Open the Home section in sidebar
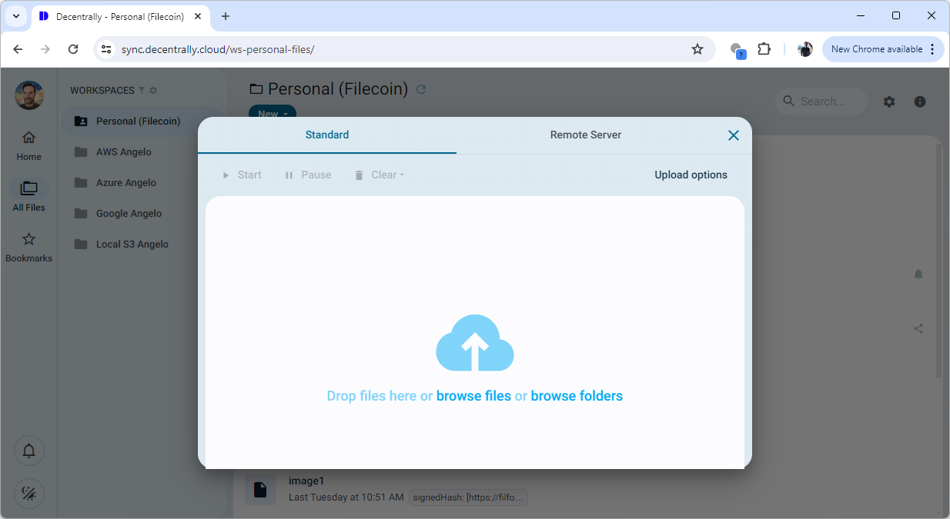The image size is (950, 519). [28, 145]
